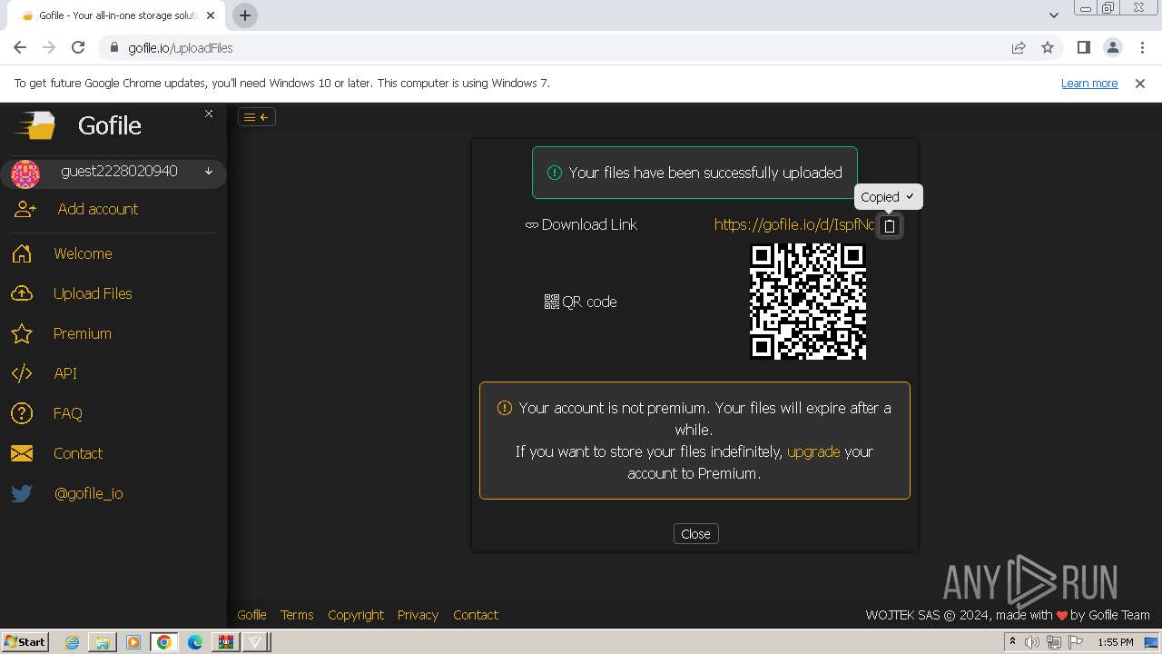Show hidden system tray icons

1012,641
